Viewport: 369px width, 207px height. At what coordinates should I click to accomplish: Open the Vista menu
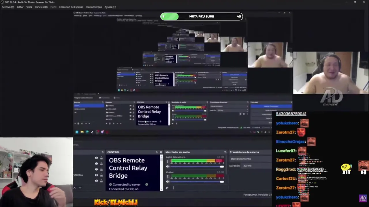[29, 7]
